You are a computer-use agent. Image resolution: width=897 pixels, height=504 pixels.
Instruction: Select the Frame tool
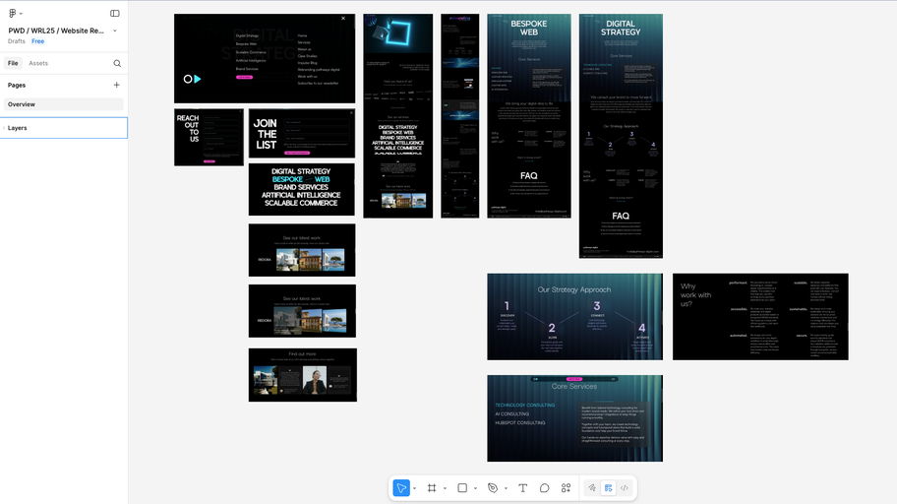click(x=432, y=488)
